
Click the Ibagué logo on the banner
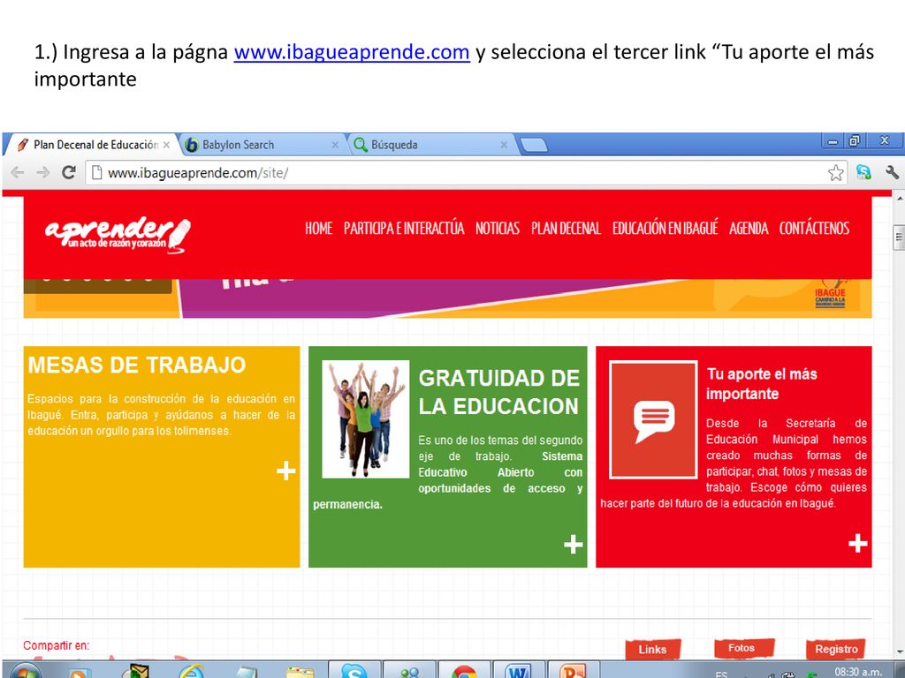pyautogui.click(x=830, y=293)
